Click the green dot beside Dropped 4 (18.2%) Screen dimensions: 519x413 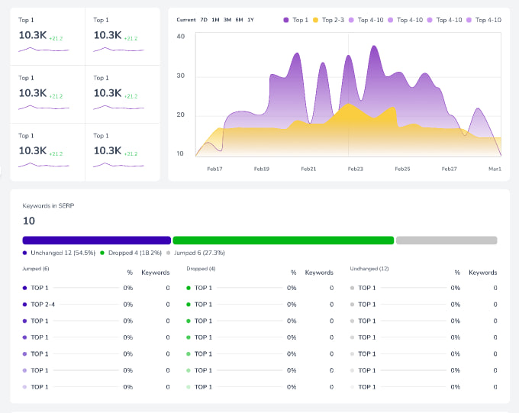click(x=102, y=253)
